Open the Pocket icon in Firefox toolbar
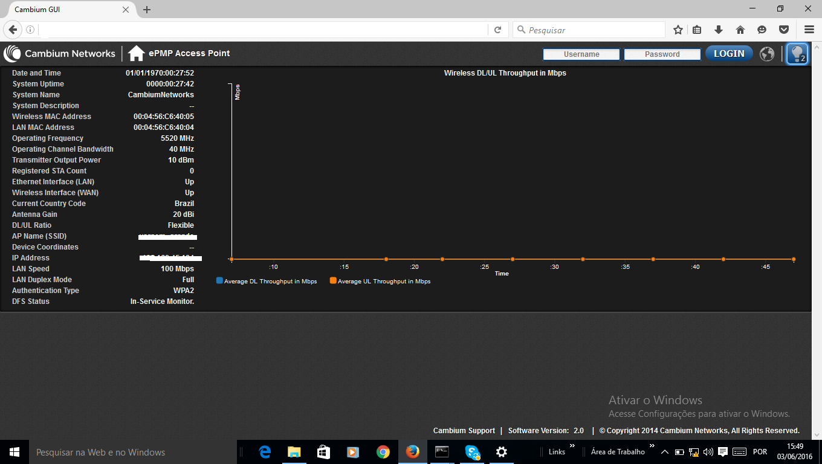 pyautogui.click(x=784, y=30)
